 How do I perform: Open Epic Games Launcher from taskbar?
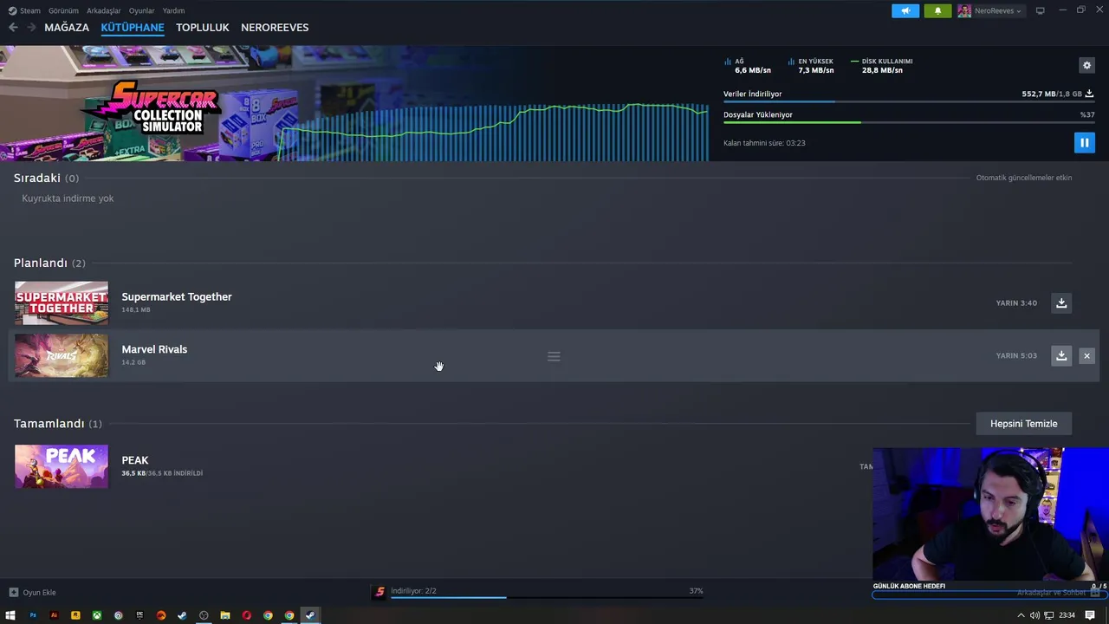pyautogui.click(x=139, y=615)
